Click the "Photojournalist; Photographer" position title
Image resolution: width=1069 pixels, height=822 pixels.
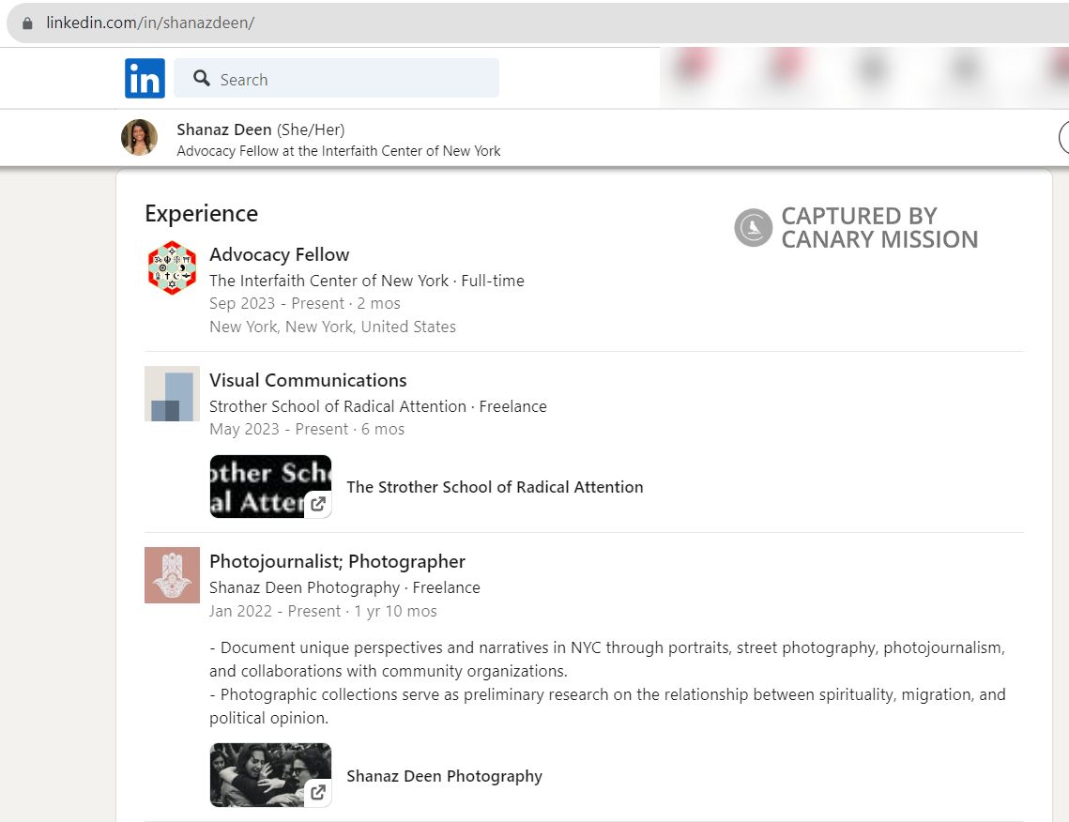pyautogui.click(x=337, y=561)
